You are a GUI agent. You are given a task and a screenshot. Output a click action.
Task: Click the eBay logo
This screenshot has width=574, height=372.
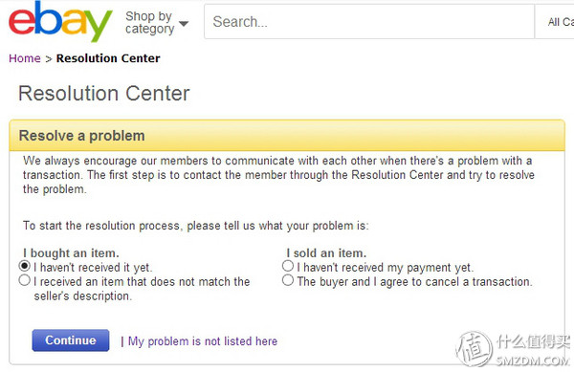click(60, 21)
